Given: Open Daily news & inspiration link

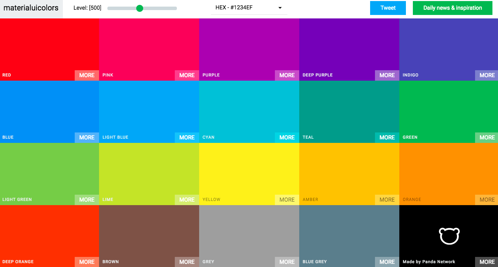Looking at the screenshot, I should click(452, 8).
